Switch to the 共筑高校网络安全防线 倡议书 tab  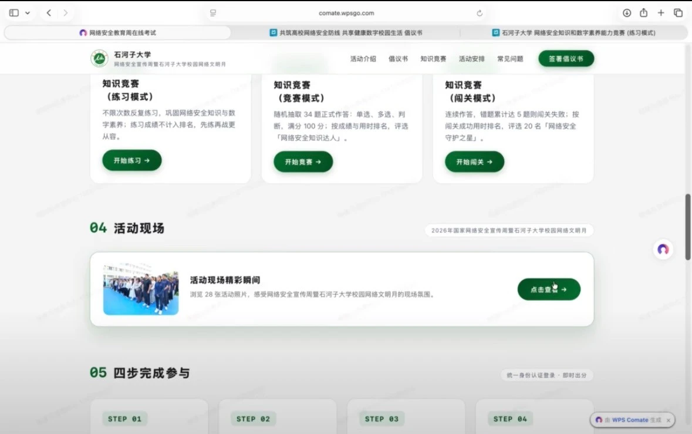tap(346, 33)
